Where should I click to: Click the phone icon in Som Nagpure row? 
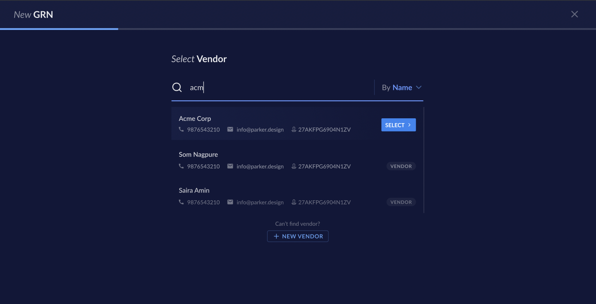181,166
